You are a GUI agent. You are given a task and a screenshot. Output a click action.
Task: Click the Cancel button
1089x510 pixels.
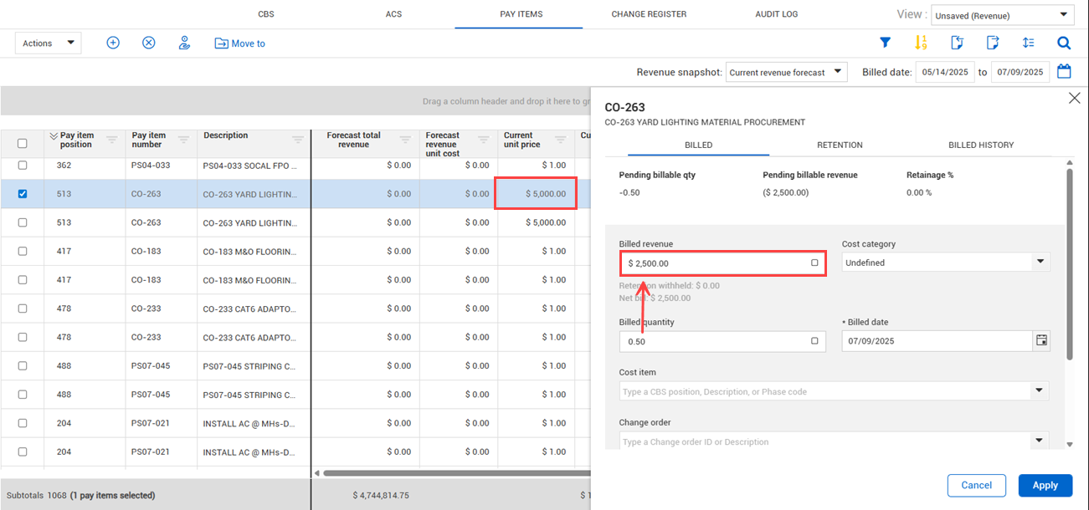976,485
